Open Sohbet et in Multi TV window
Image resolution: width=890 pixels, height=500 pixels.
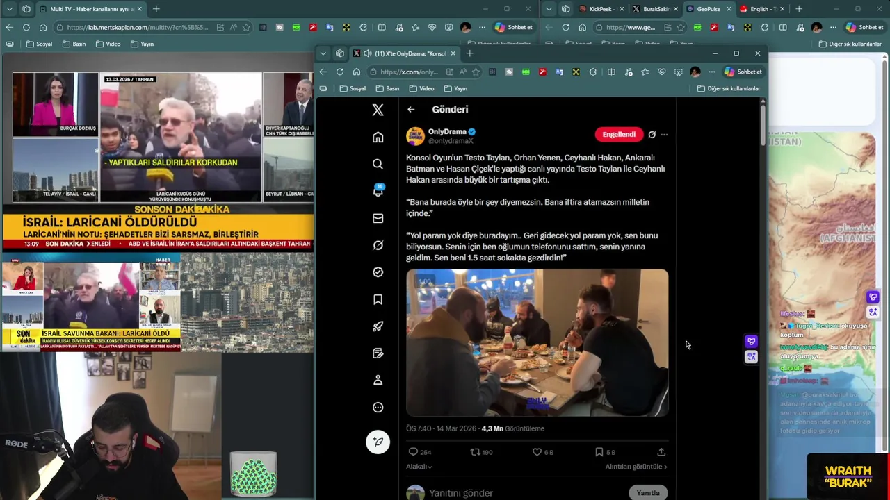[x=514, y=28]
